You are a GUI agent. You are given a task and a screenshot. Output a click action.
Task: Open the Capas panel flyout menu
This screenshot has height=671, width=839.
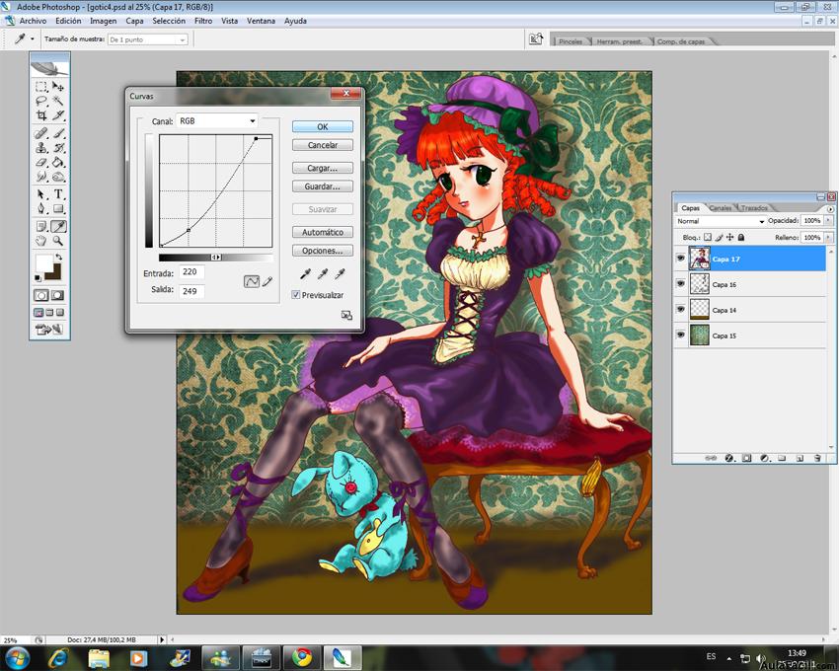[x=830, y=209]
